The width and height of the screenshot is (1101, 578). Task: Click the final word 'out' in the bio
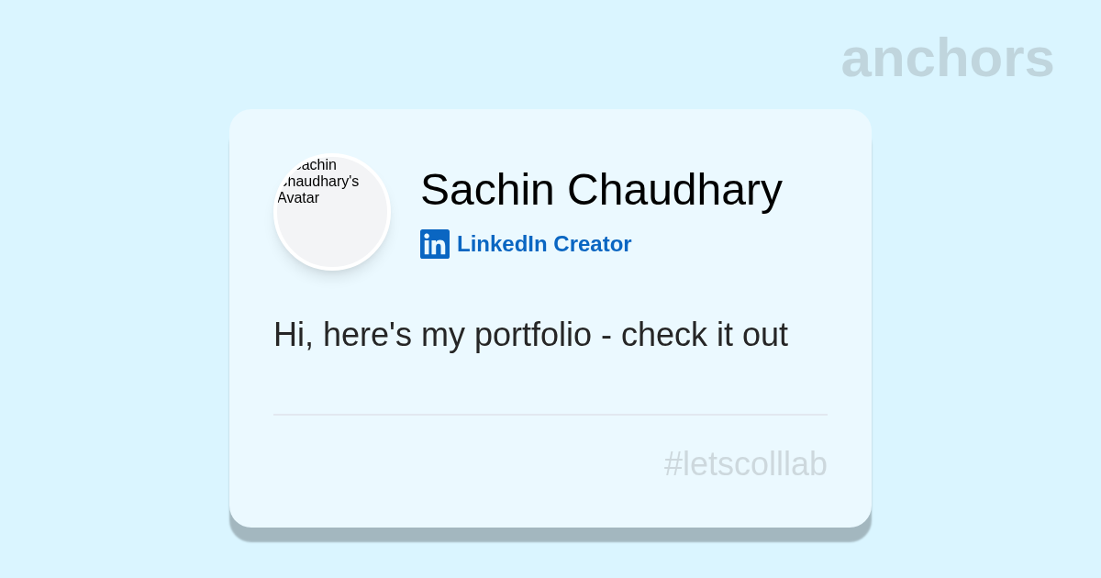pos(765,335)
